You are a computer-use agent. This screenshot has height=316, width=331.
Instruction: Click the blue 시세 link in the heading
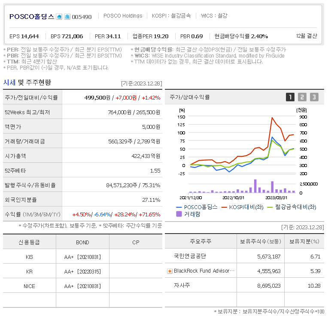coord(9,82)
